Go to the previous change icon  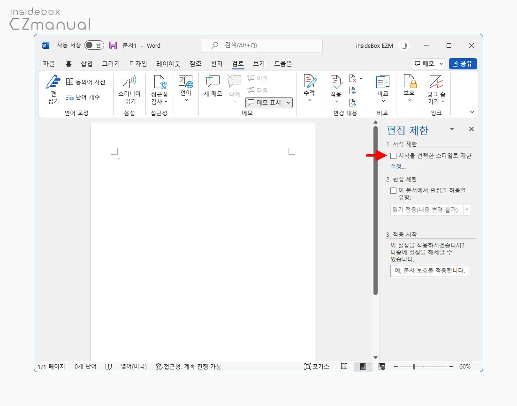click(352, 90)
